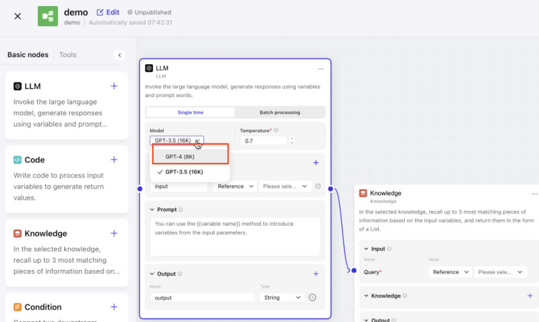Viewport: 539px width, 322px height.
Task: Add an LLM input parameter with plus icon
Action: 316,162
